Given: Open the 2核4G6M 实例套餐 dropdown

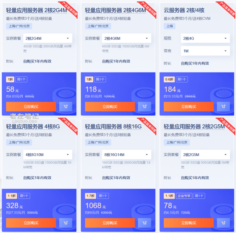Looking at the screenshot, I should (126, 38).
